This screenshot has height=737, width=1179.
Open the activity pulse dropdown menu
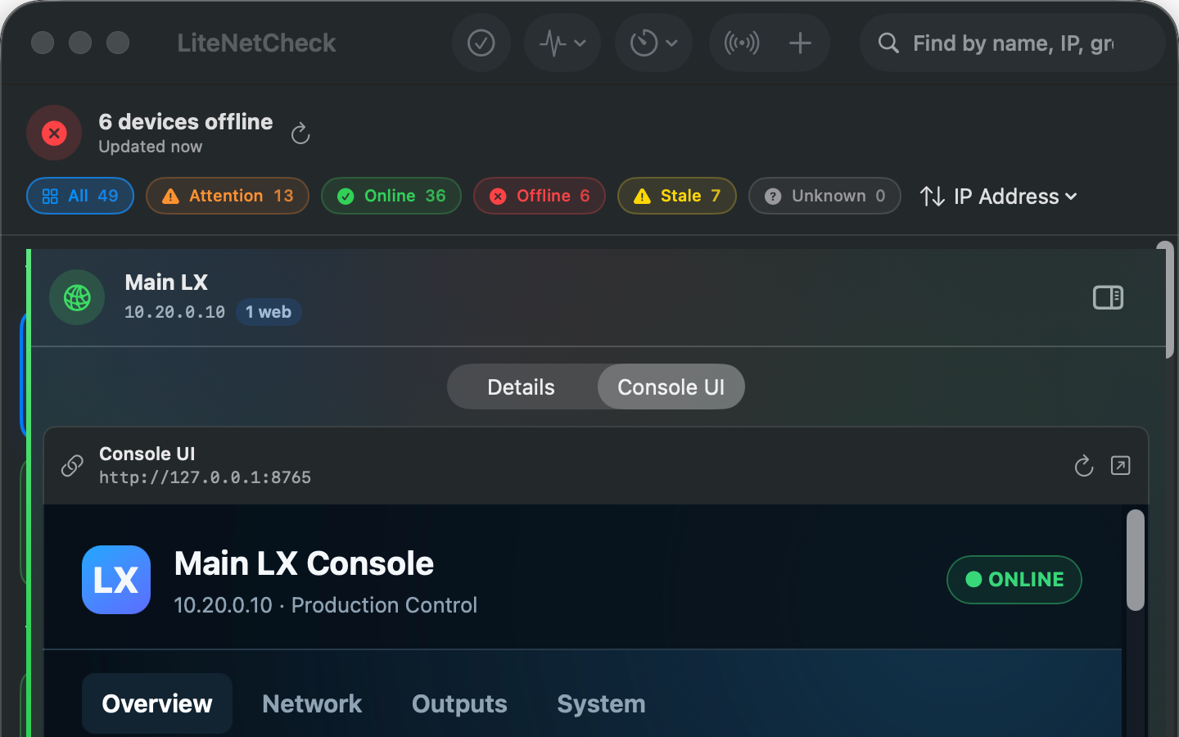562,43
